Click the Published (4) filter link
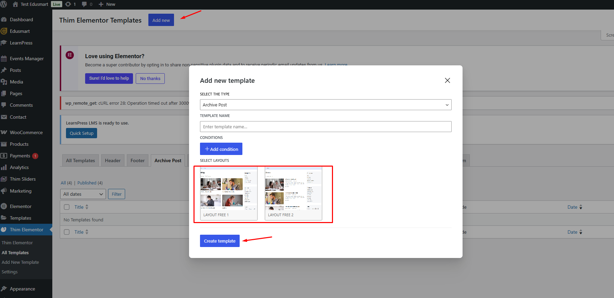The width and height of the screenshot is (614, 298). [90, 183]
